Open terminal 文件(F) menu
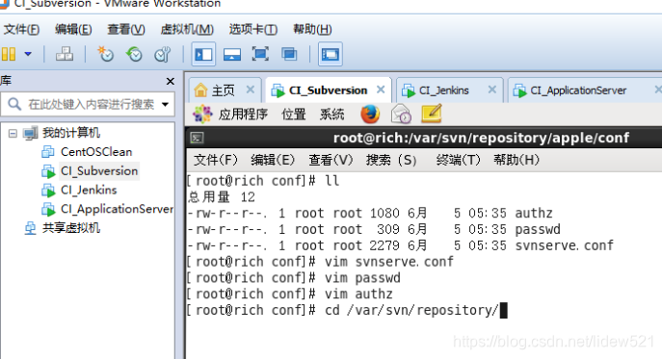The height and width of the screenshot is (359, 662). coord(216,160)
